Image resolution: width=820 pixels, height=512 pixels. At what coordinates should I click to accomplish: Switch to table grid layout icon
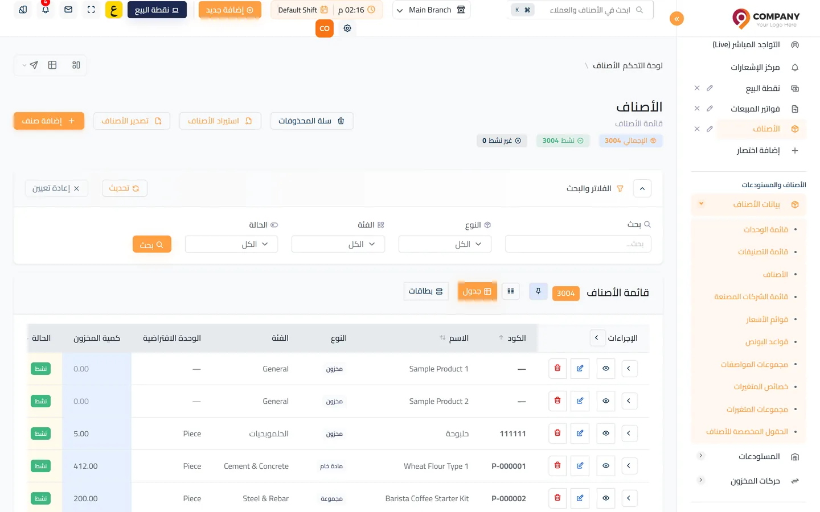(52, 65)
